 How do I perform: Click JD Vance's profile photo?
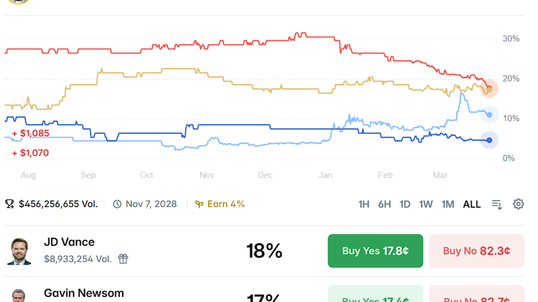point(19,251)
